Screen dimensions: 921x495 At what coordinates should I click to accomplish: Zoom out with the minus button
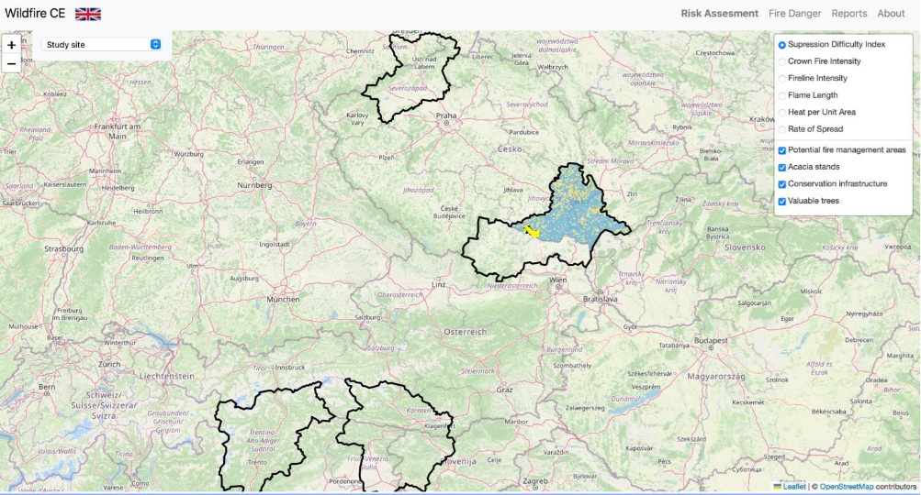[x=11, y=63]
